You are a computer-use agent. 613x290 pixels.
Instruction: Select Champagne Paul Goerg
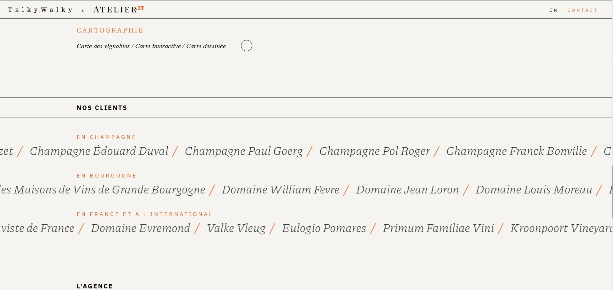click(244, 151)
